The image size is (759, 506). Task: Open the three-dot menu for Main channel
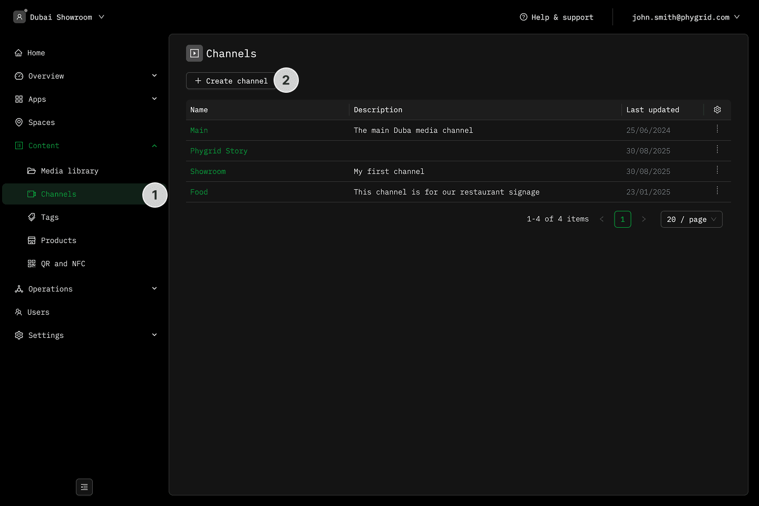(x=717, y=129)
